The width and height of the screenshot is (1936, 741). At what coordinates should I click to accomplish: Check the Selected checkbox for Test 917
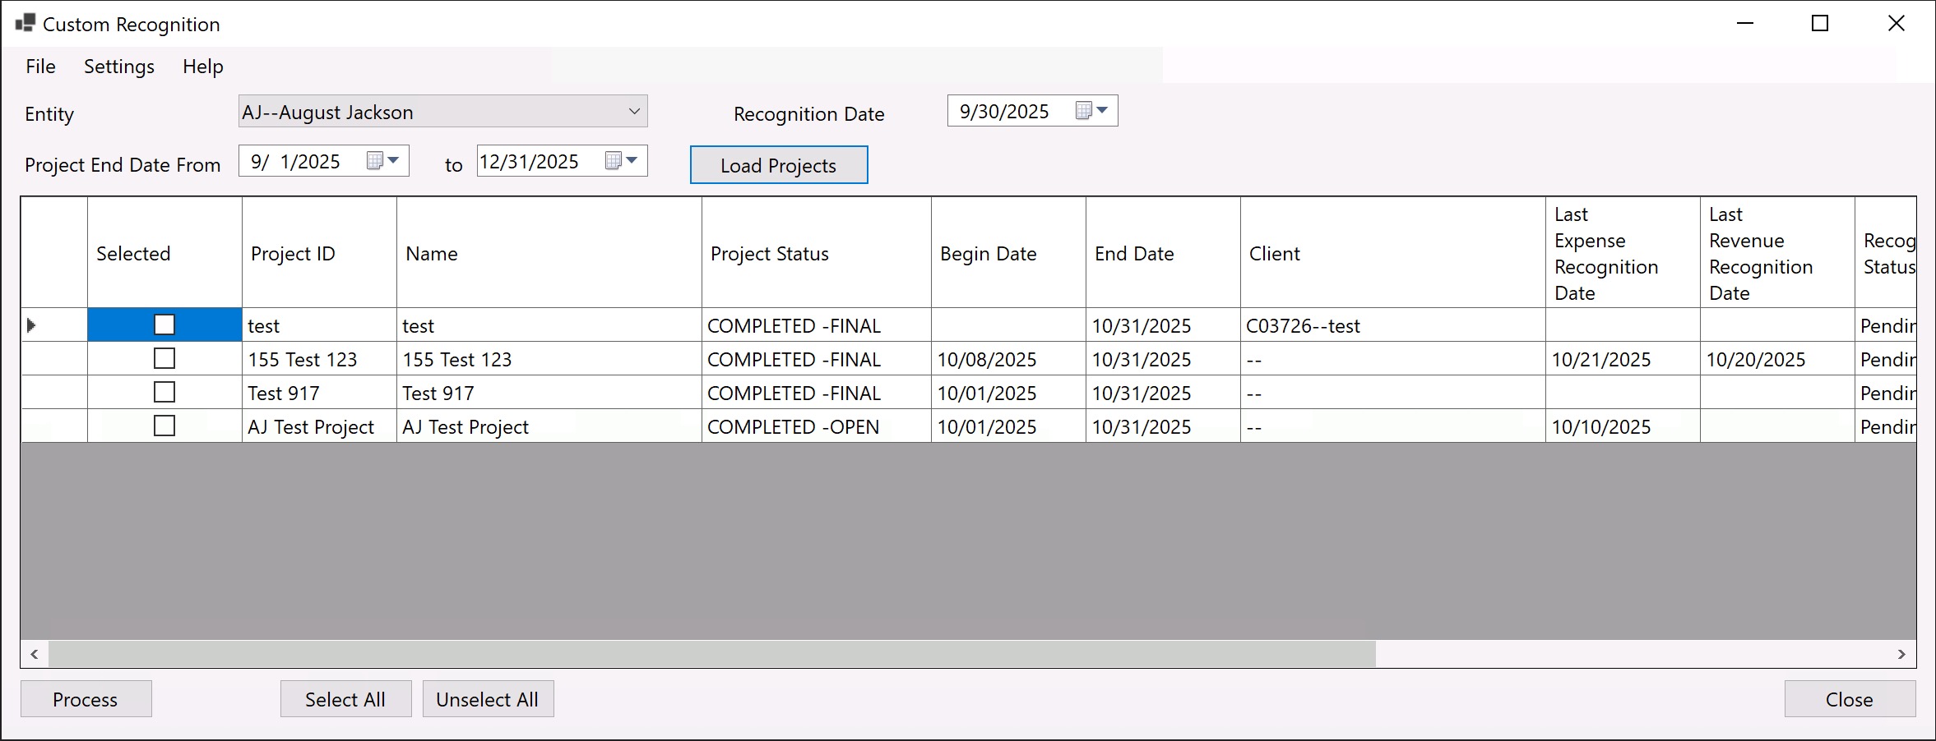point(164,392)
